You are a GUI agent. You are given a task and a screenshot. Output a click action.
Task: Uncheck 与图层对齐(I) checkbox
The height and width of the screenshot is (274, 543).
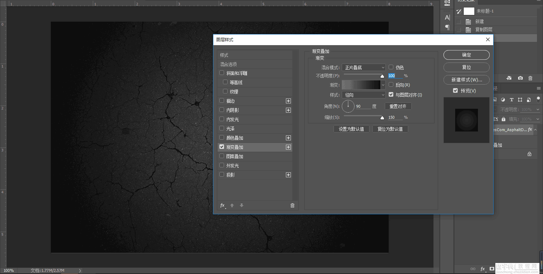coord(391,95)
